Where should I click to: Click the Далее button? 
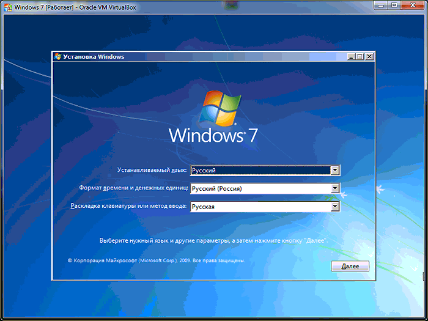[350, 266]
